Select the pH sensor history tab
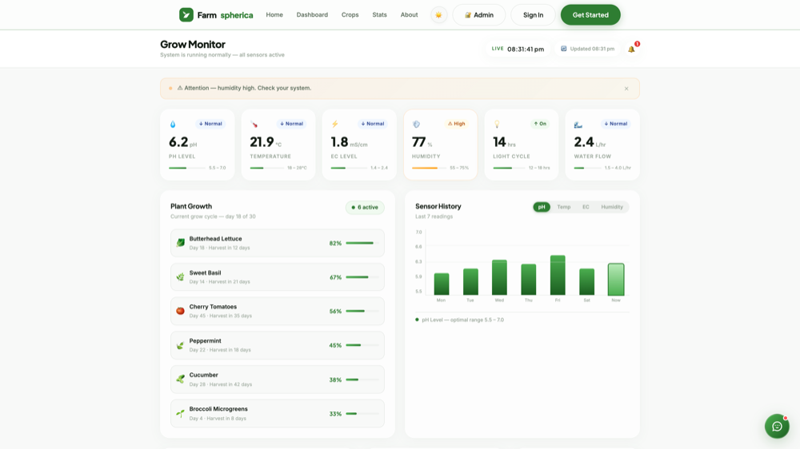Image resolution: width=800 pixels, height=449 pixels. 542,207
